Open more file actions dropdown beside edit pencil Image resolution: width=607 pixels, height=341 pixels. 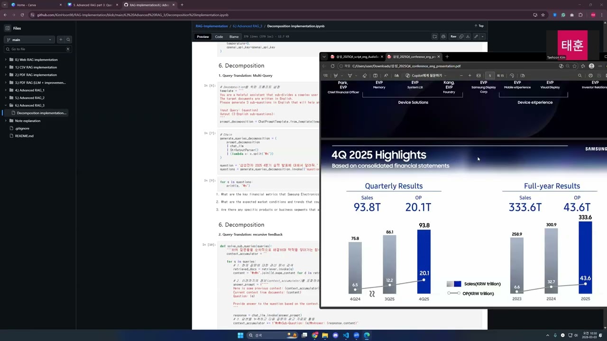click(482, 36)
